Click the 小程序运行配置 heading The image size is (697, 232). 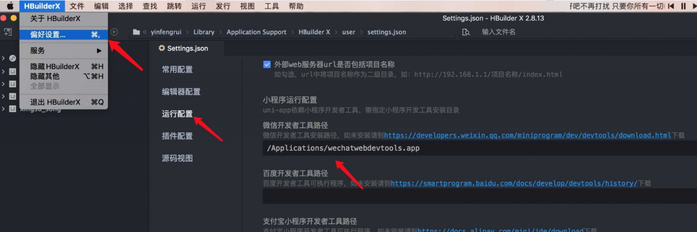290,100
